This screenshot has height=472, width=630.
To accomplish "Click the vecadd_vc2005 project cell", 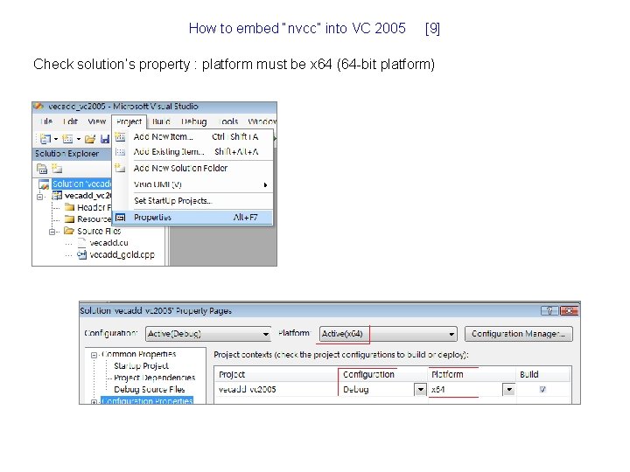I will tap(276, 389).
